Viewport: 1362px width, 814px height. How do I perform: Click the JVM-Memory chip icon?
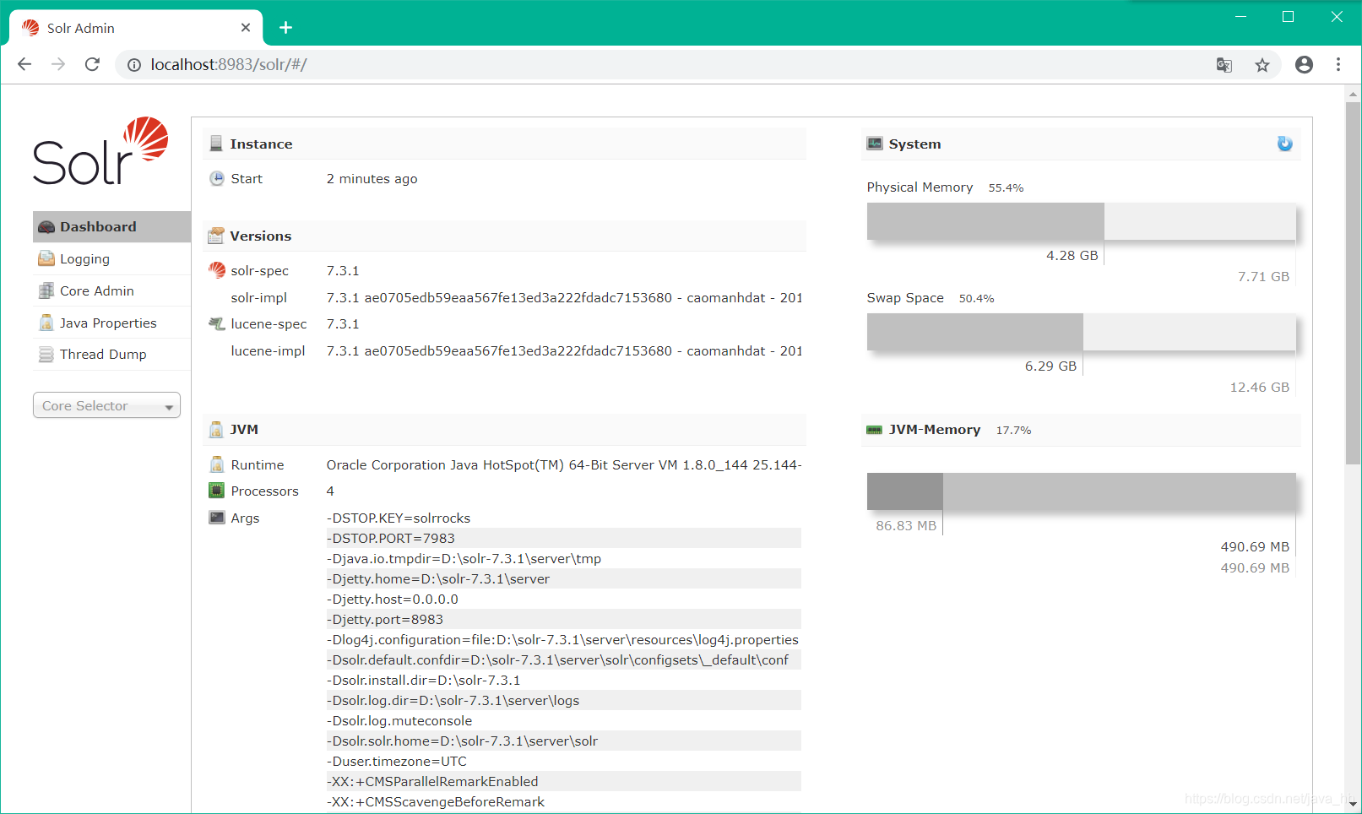click(x=874, y=430)
